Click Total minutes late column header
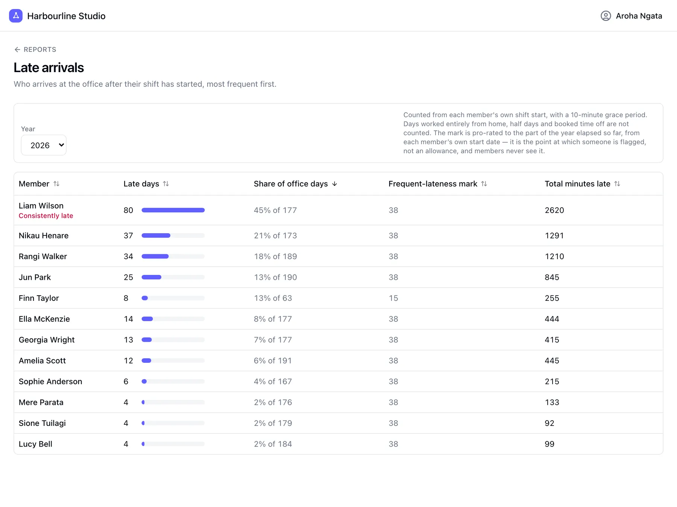Image resolution: width=677 pixels, height=507 pixels. pos(577,184)
